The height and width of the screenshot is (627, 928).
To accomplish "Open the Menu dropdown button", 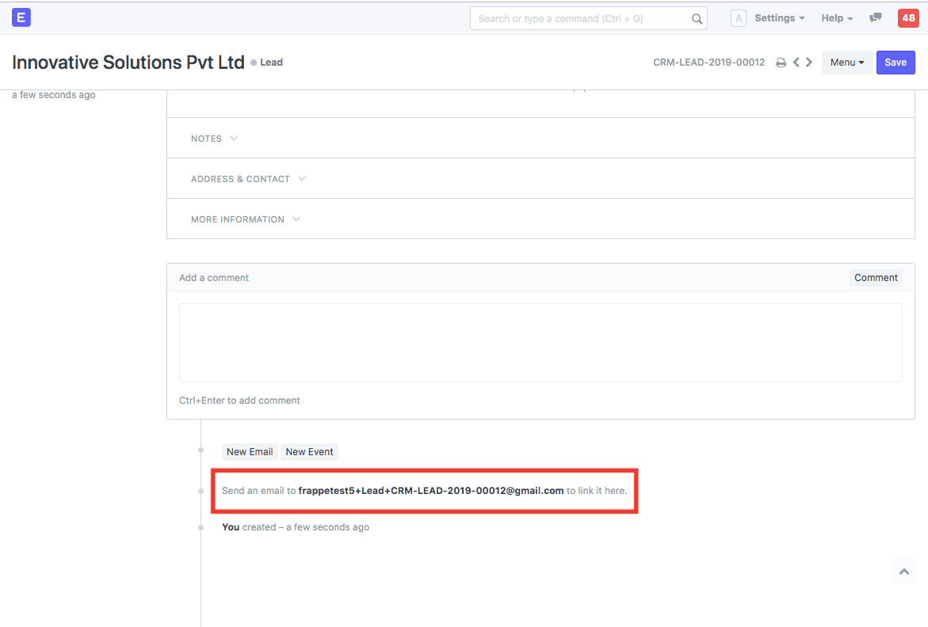I will pyautogui.click(x=847, y=63).
